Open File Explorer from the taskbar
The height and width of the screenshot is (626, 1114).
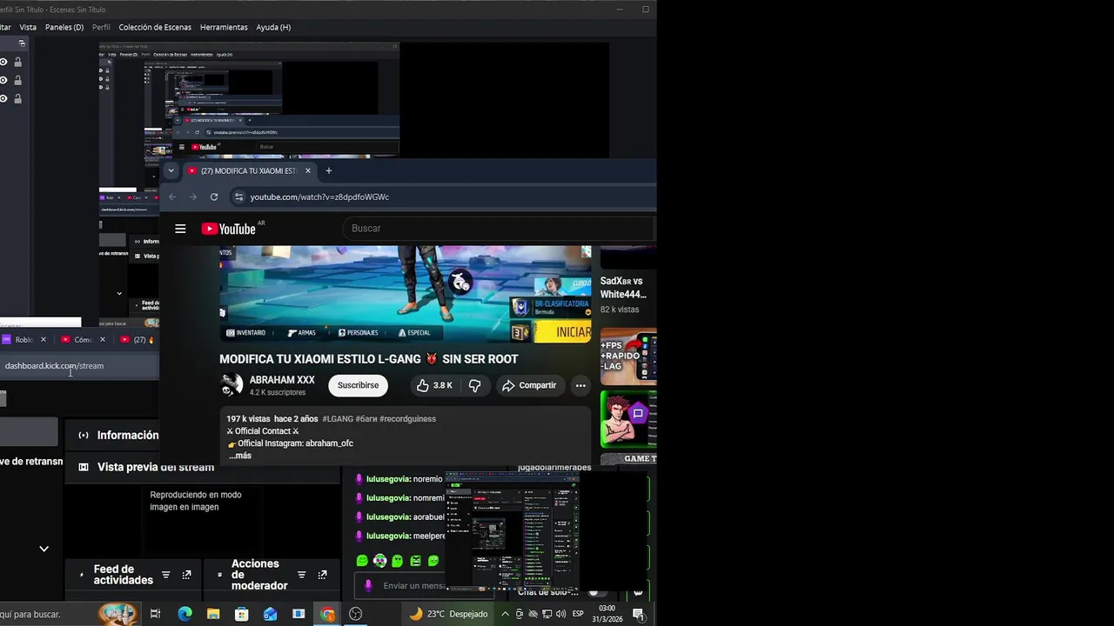pyautogui.click(x=213, y=614)
